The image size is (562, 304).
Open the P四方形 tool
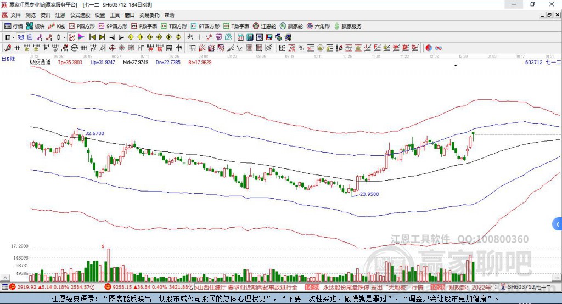point(82,26)
